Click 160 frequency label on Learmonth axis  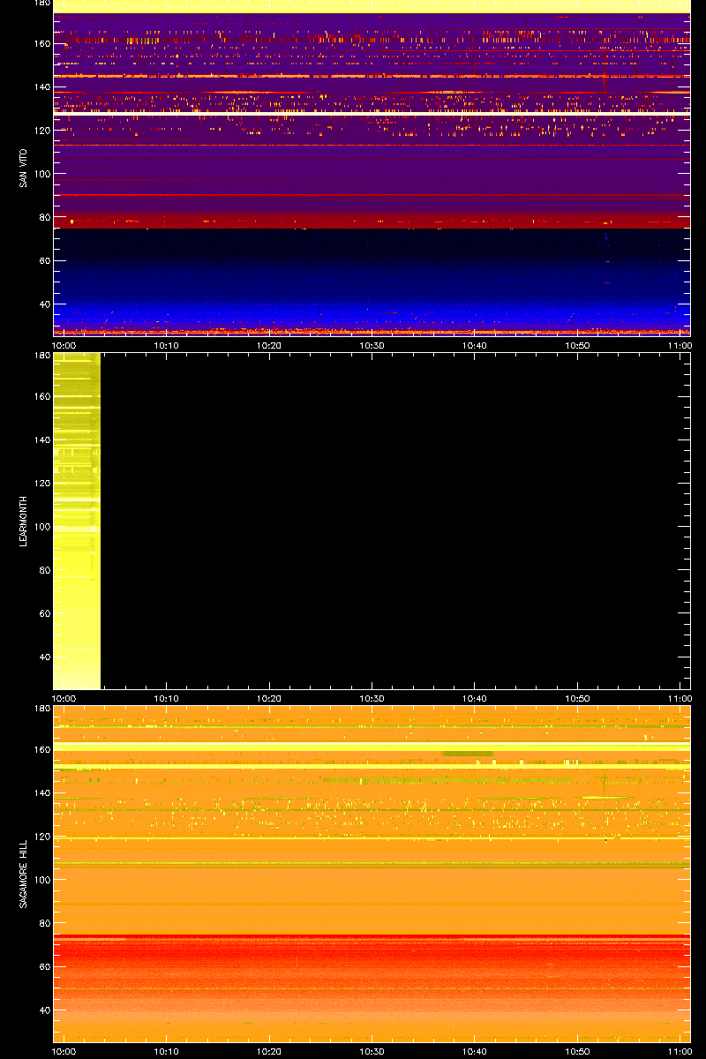click(x=42, y=396)
